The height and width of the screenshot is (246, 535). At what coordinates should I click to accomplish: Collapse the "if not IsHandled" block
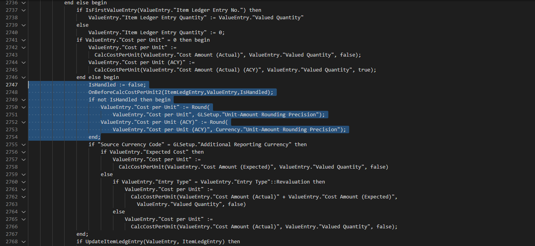[24, 99]
